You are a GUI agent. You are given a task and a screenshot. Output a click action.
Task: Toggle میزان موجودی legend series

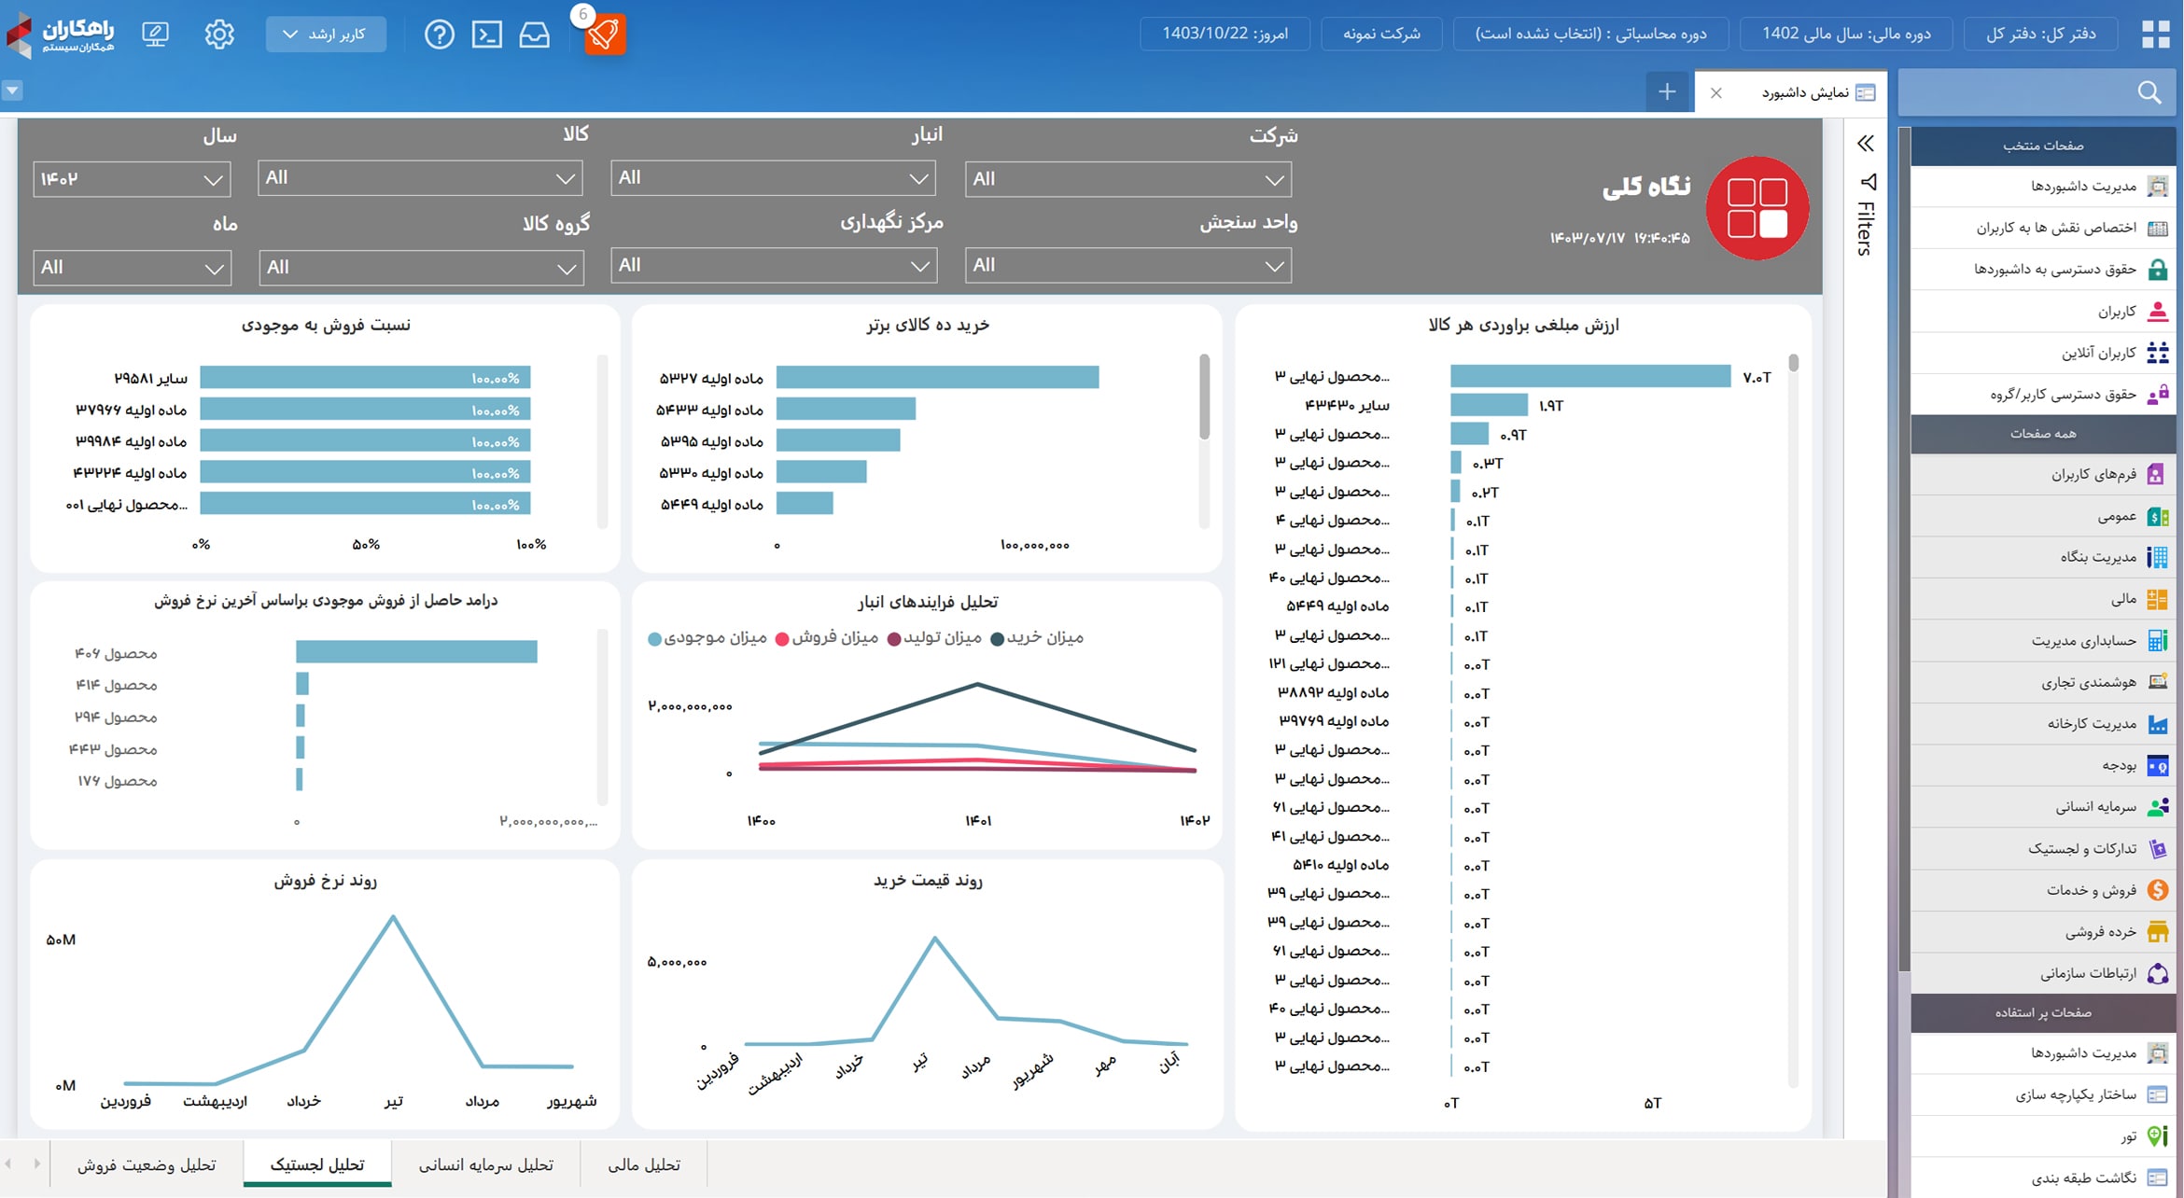707,638
